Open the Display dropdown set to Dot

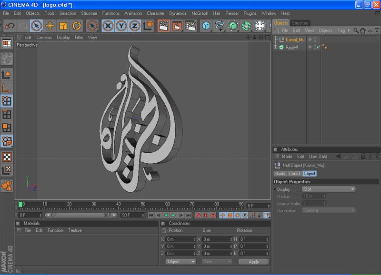(x=329, y=189)
